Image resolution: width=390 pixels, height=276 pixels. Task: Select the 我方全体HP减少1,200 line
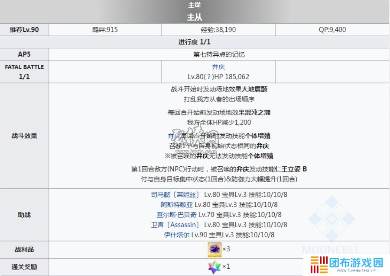coord(219,123)
